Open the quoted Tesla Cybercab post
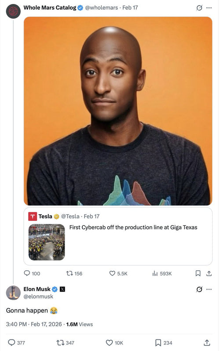 click(x=118, y=236)
